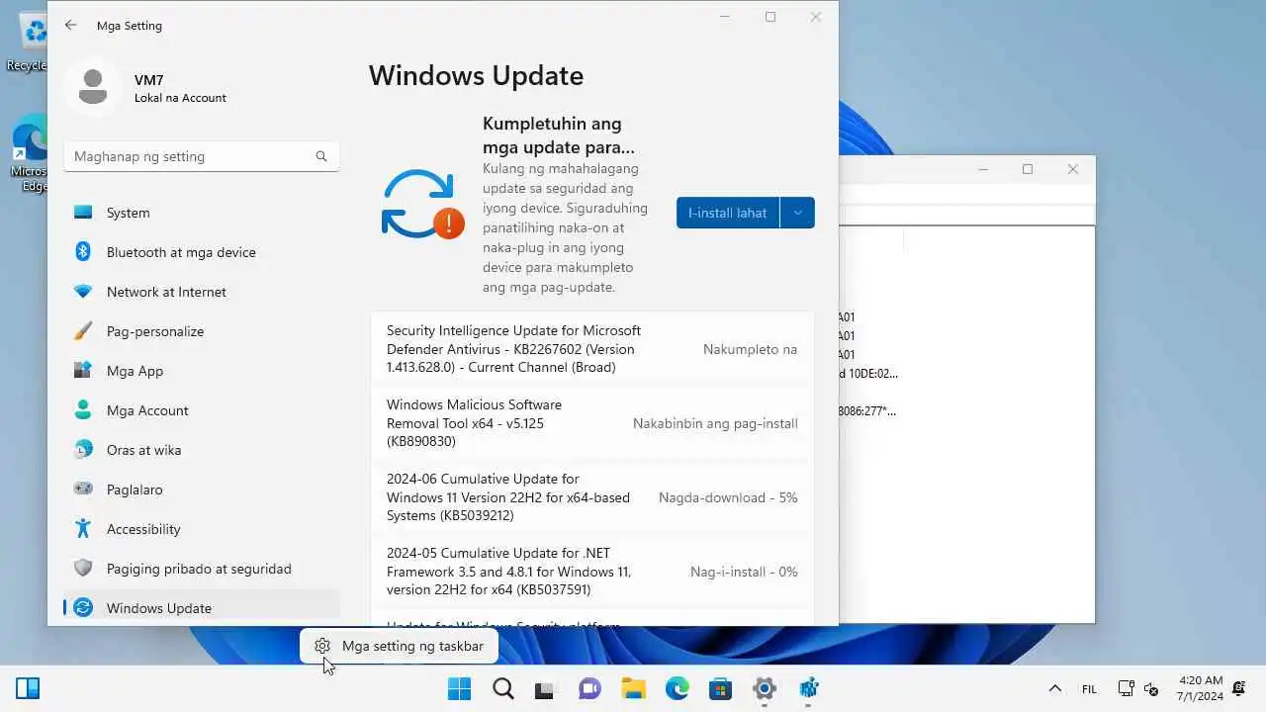Click the back arrow in Settings

pyautogui.click(x=70, y=26)
